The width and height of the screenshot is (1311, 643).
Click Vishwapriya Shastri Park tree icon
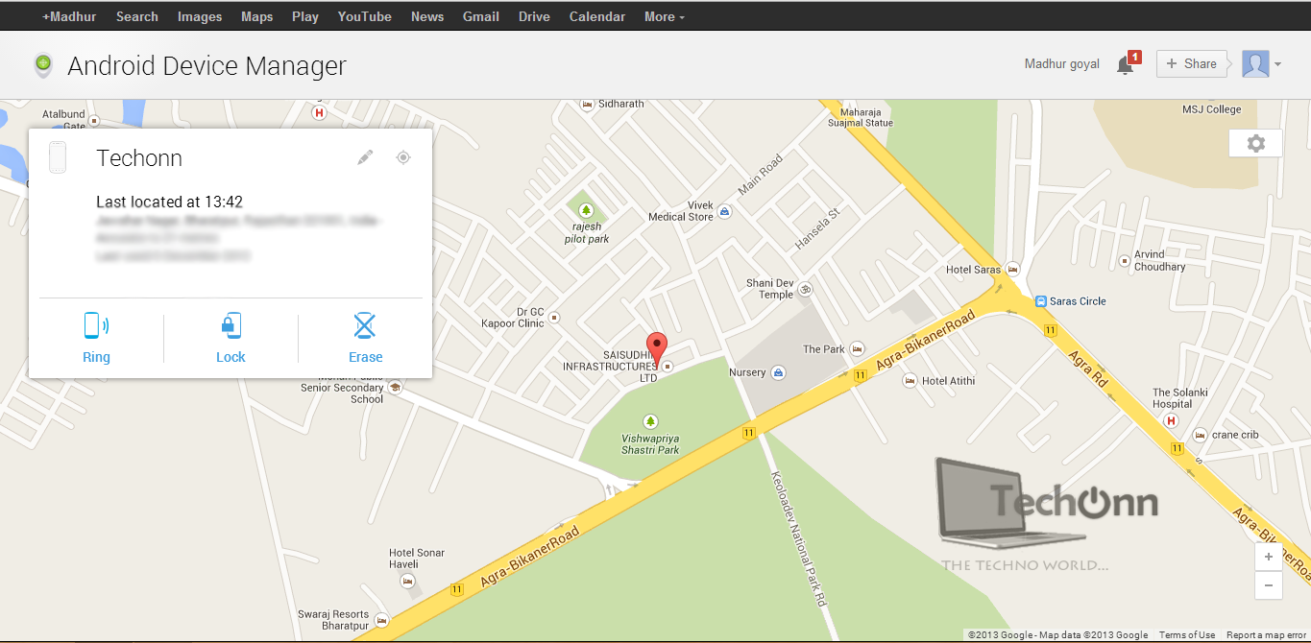[x=650, y=421]
